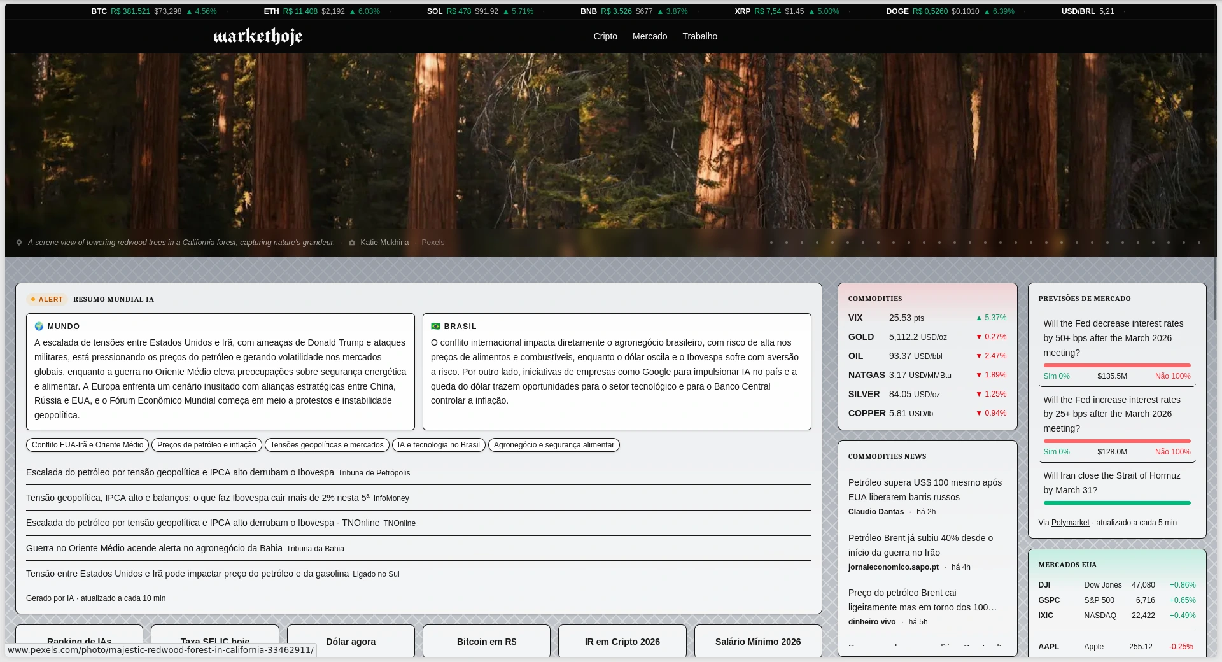Viewport: 1222px width, 662px height.
Task: Select the 'Conflito EUA-Irã e Oriente Médio' tag
Action: click(x=88, y=445)
